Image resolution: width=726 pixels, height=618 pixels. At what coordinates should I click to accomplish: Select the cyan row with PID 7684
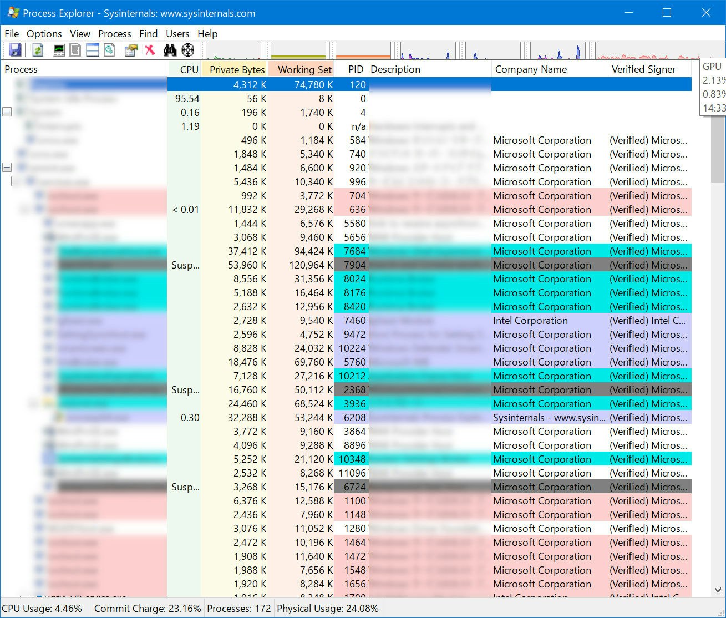coord(346,251)
